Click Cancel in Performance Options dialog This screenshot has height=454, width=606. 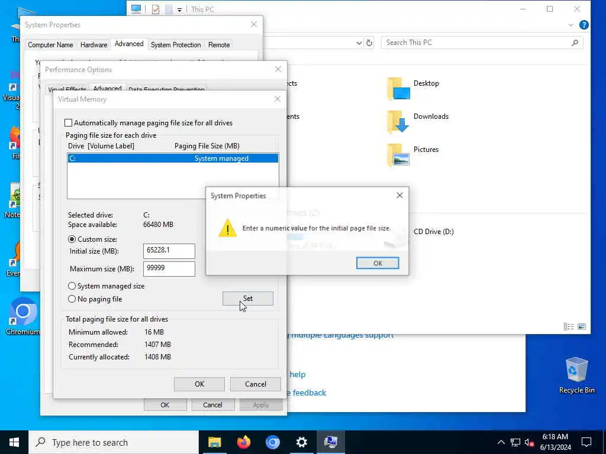coord(212,405)
